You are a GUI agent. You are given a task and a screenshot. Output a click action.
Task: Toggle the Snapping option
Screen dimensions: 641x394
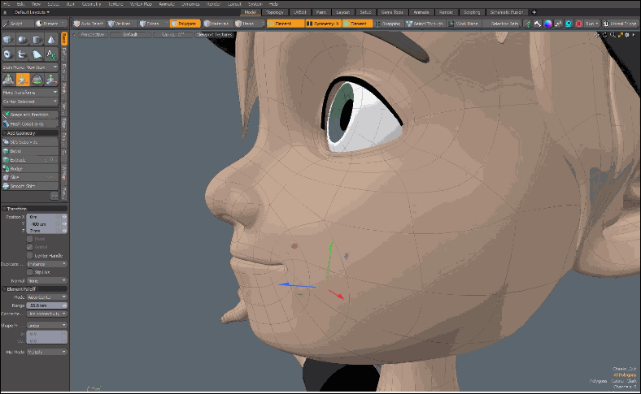pos(390,24)
